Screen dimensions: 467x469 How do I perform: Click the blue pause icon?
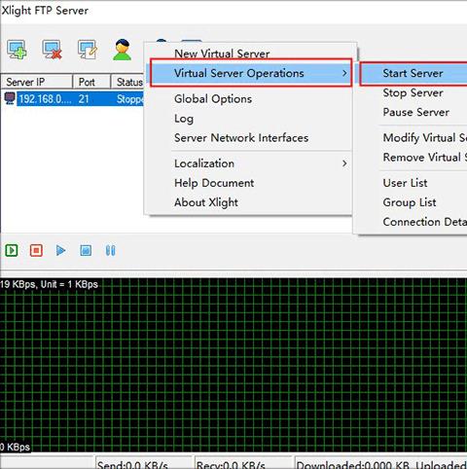(x=110, y=250)
